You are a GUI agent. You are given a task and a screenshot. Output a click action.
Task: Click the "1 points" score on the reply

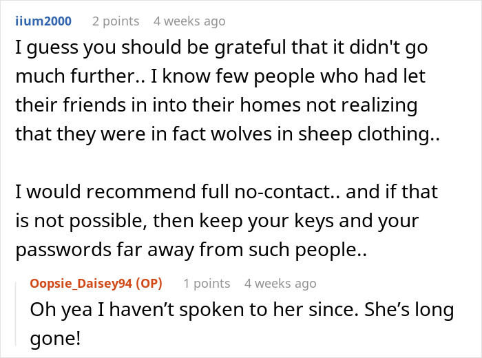(x=207, y=283)
